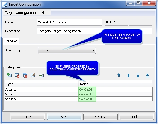Click the New button

click(28, 117)
